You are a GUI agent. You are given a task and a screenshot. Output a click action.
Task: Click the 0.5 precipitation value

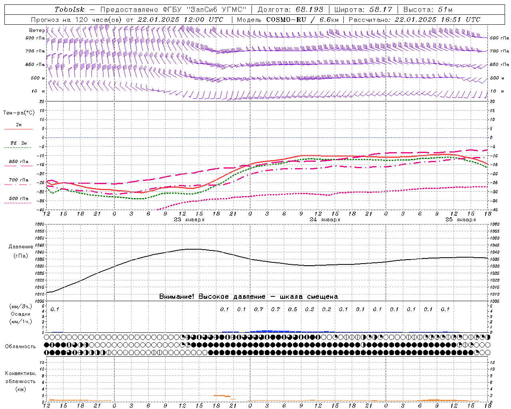[293, 309]
